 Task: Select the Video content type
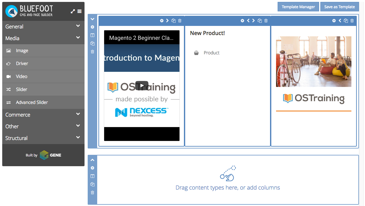43,76
